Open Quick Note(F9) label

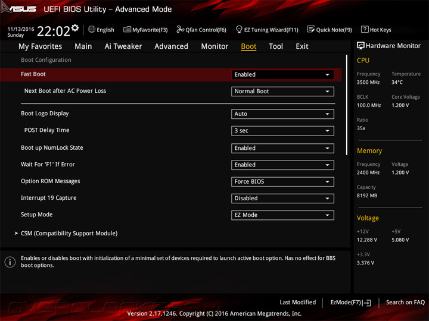pyautogui.click(x=334, y=30)
